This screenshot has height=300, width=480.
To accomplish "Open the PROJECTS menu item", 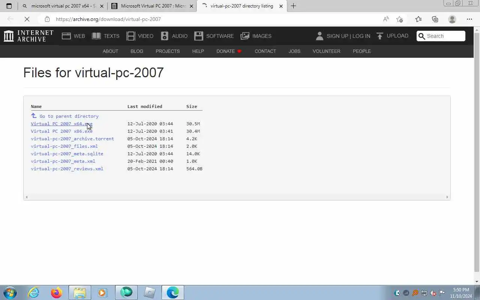I will pyautogui.click(x=168, y=51).
